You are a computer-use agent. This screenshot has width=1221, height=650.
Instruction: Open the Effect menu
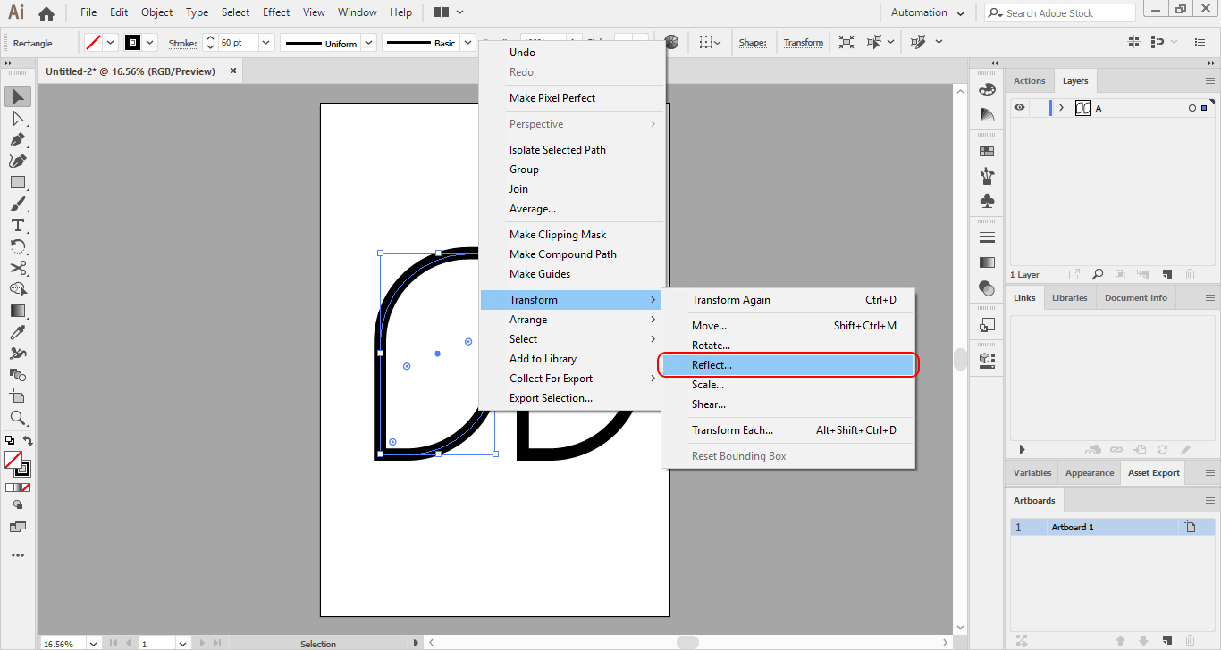point(276,12)
